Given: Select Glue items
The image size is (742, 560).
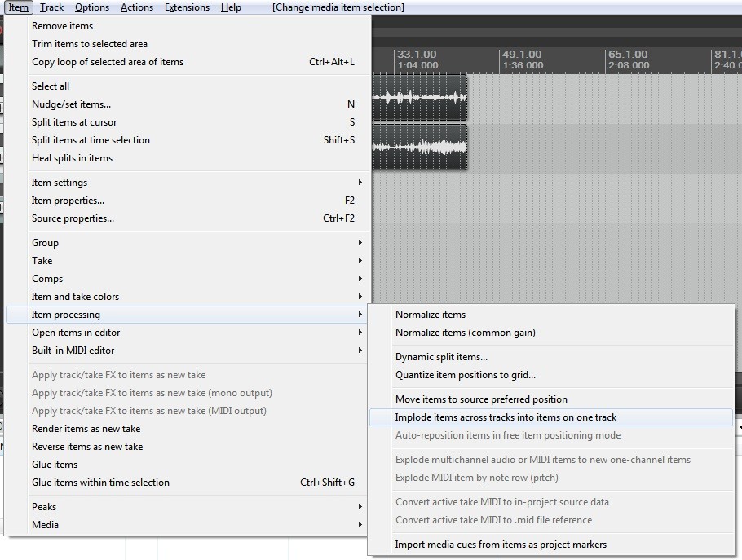Looking at the screenshot, I should click(188, 465).
